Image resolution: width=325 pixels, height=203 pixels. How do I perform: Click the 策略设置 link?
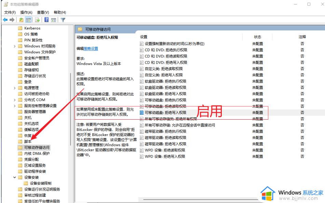point(91,49)
